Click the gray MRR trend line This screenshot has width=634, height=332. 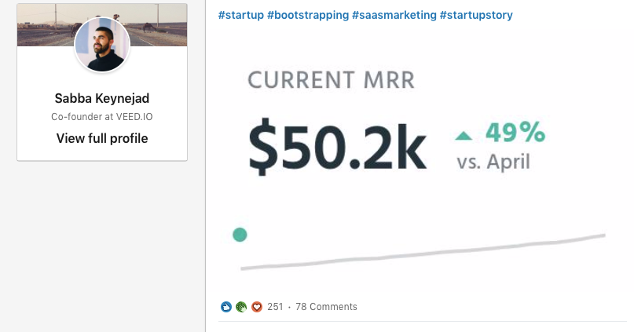coord(423,252)
